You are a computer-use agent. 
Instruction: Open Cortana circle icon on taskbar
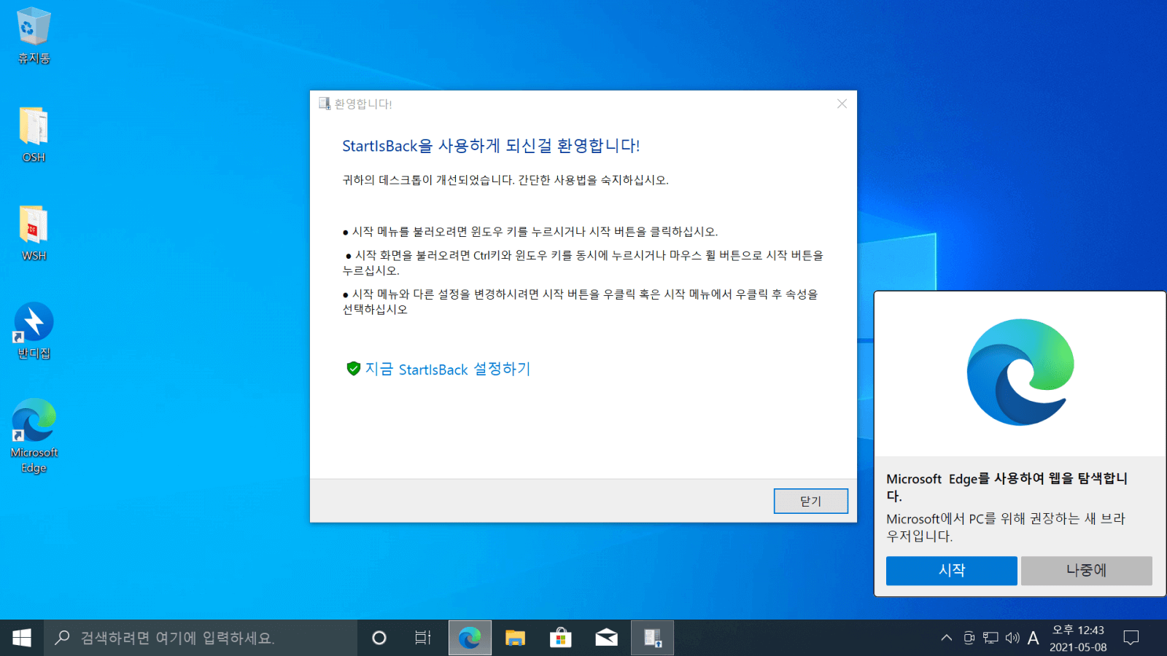click(379, 638)
